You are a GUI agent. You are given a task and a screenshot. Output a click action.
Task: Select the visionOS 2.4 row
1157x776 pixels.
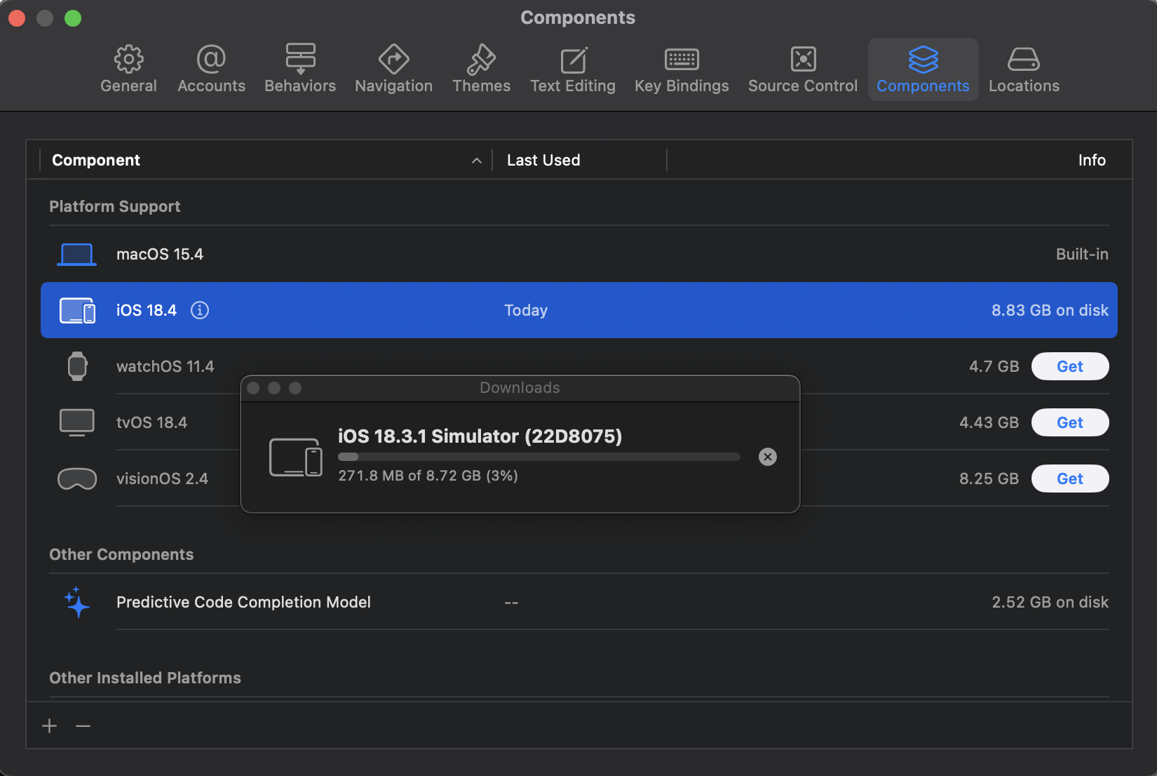[579, 479]
